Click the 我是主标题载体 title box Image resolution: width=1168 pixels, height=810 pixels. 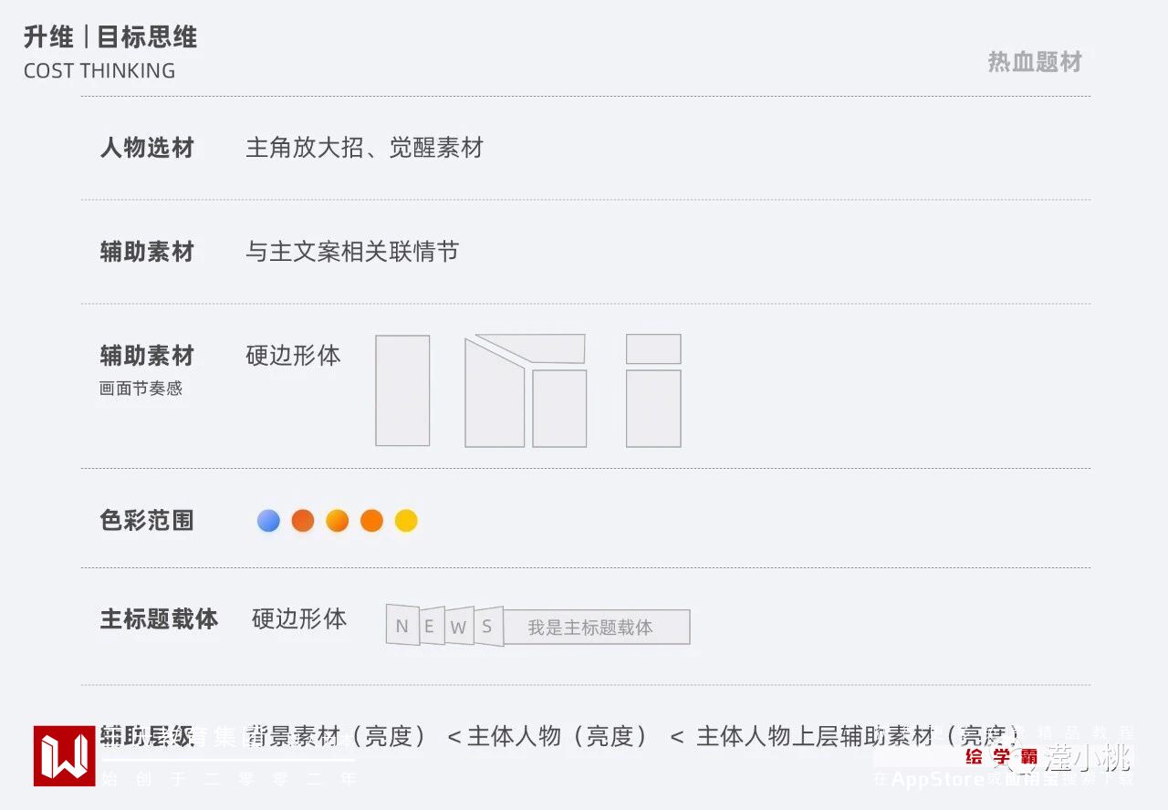pyautogui.click(x=597, y=628)
